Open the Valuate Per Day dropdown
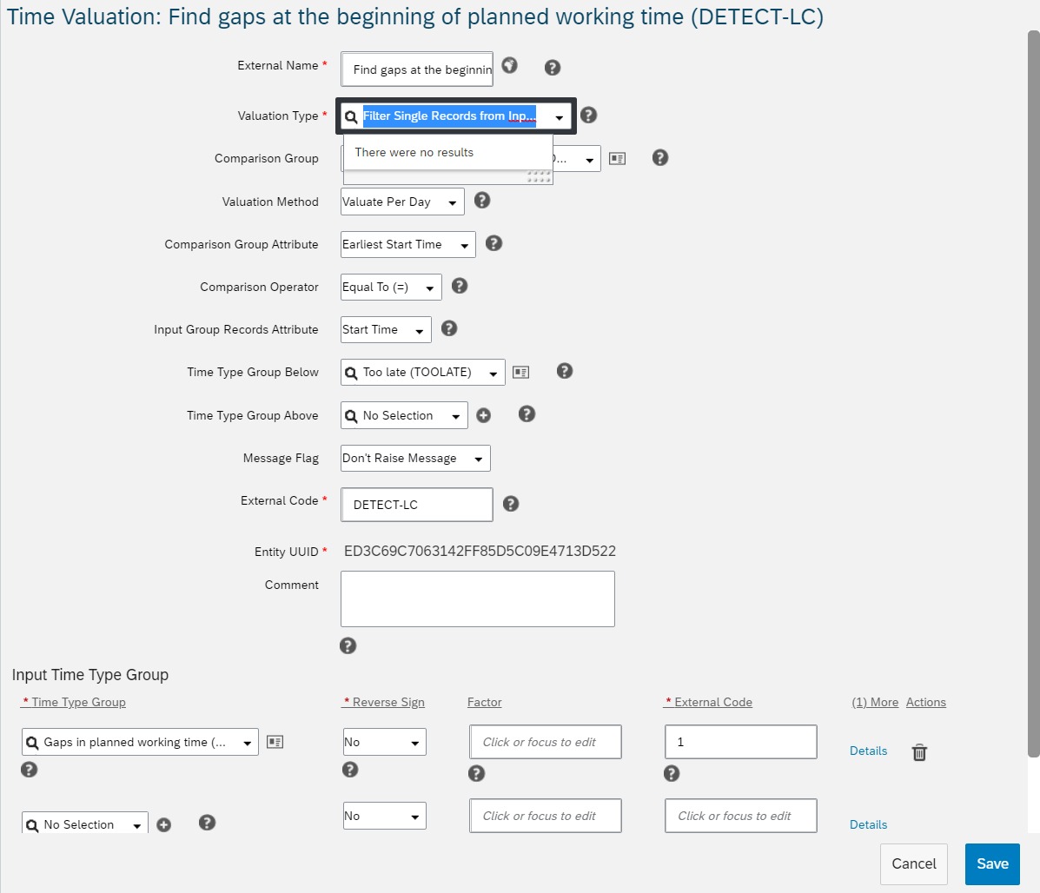The width and height of the screenshot is (1040, 893). point(402,202)
